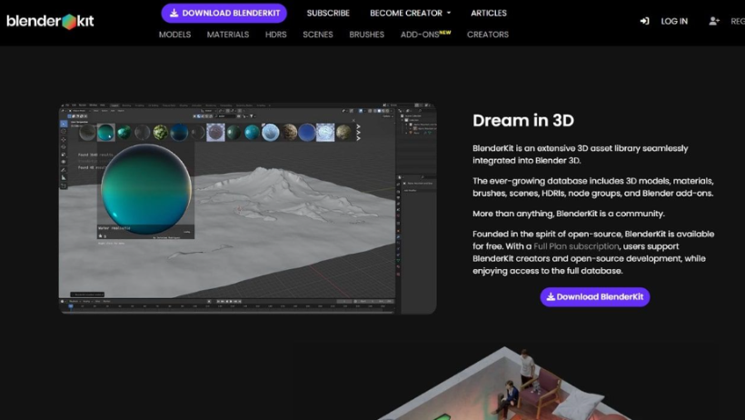The width and height of the screenshot is (745, 420).
Task: Expand the Become Creator dropdown
Action: click(x=411, y=14)
